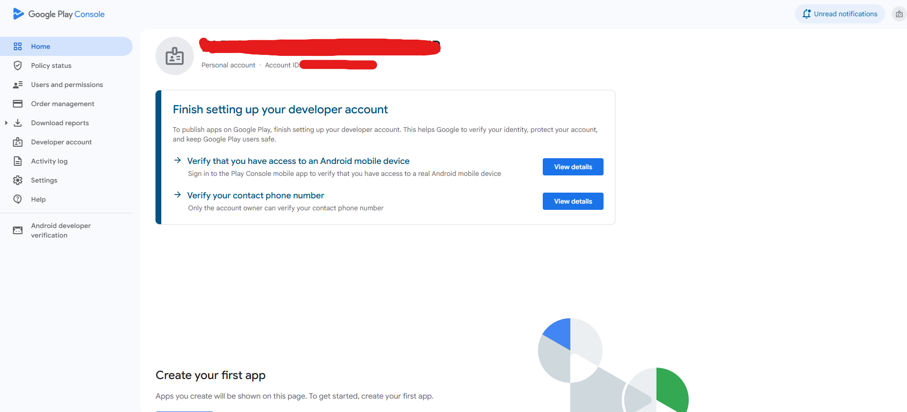Select Download reports in sidebar

click(x=66, y=123)
